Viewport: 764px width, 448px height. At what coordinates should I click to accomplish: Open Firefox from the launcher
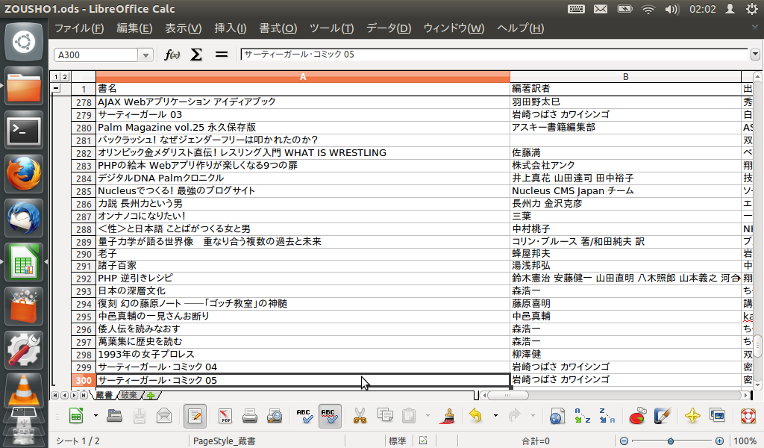point(23,174)
